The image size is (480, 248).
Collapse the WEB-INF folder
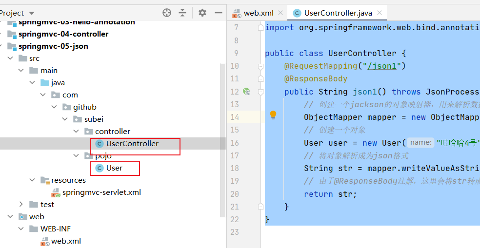point(21,229)
